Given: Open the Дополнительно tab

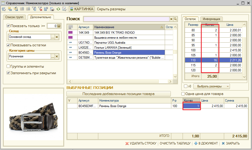Looking at the screenshot, I should 40,17.
